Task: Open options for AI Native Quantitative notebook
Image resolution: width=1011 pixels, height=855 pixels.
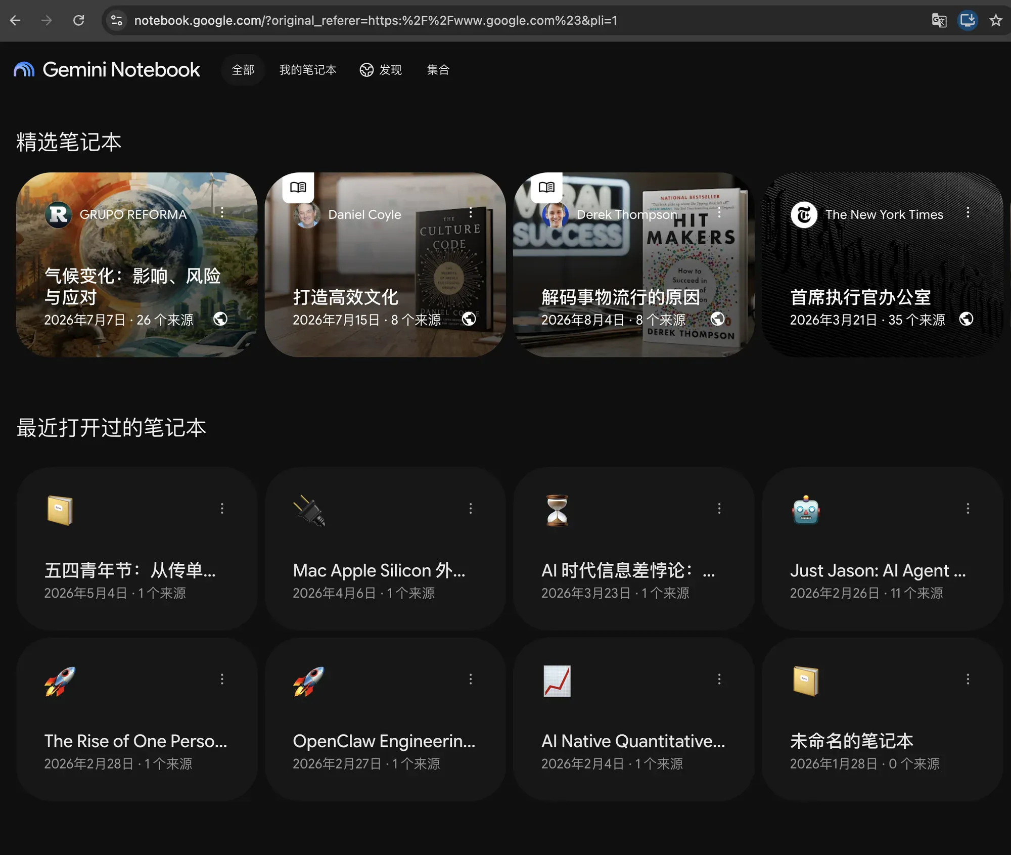Action: [719, 680]
